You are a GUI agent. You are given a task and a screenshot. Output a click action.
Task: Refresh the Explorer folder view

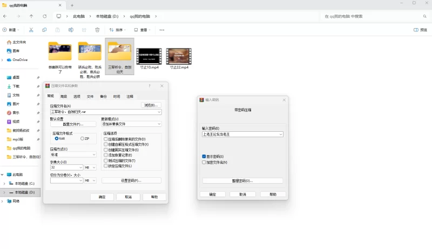(x=45, y=16)
